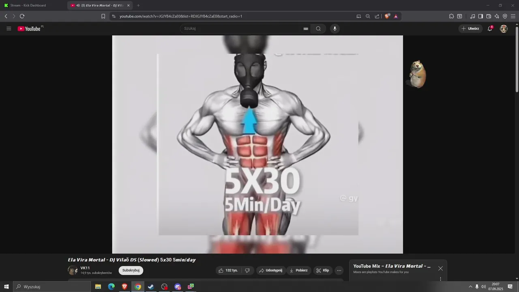The height and width of the screenshot is (292, 519).
Task: Open Leo AI sparkle icon
Action: pyautogui.click(x=497, y=16)
